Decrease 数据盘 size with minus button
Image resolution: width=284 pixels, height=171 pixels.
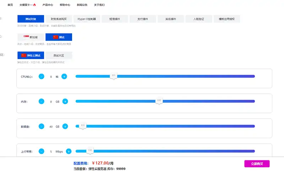[42, 126]
